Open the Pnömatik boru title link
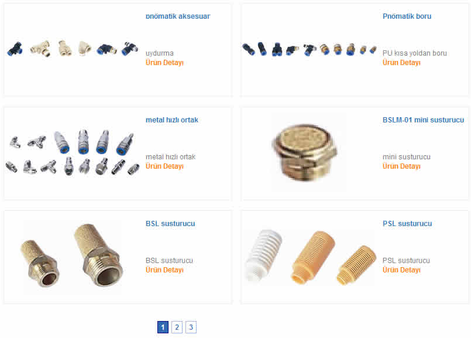Viewport: 471px width, 338px height. tap(407, 16)
